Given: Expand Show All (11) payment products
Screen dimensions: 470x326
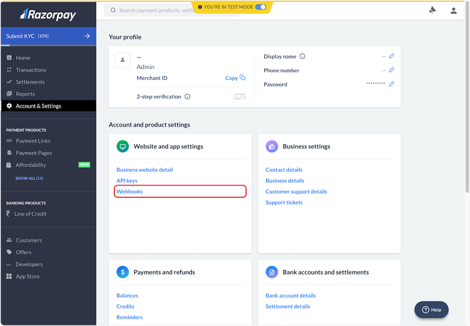Looking at the screenshot, I should coord(29,178).
